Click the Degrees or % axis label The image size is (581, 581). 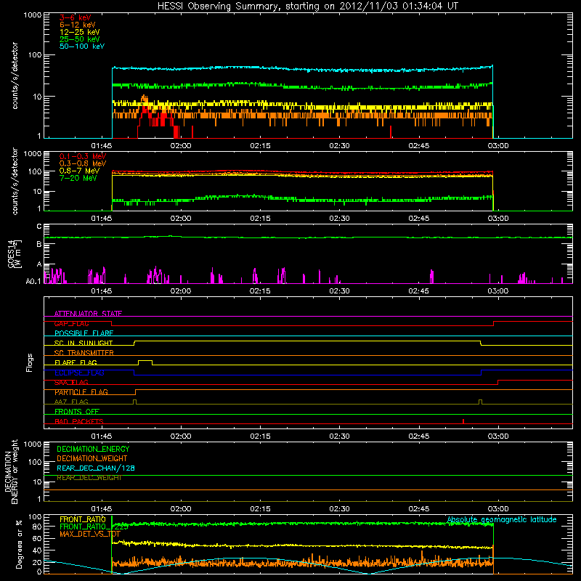pos(19,544)
